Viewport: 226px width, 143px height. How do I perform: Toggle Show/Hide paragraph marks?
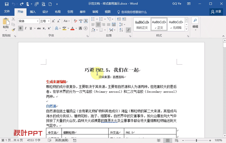[128, 30]
